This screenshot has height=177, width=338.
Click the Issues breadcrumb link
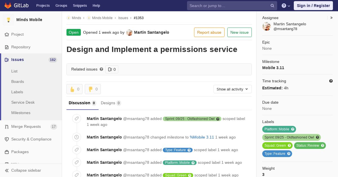point(123,18)
